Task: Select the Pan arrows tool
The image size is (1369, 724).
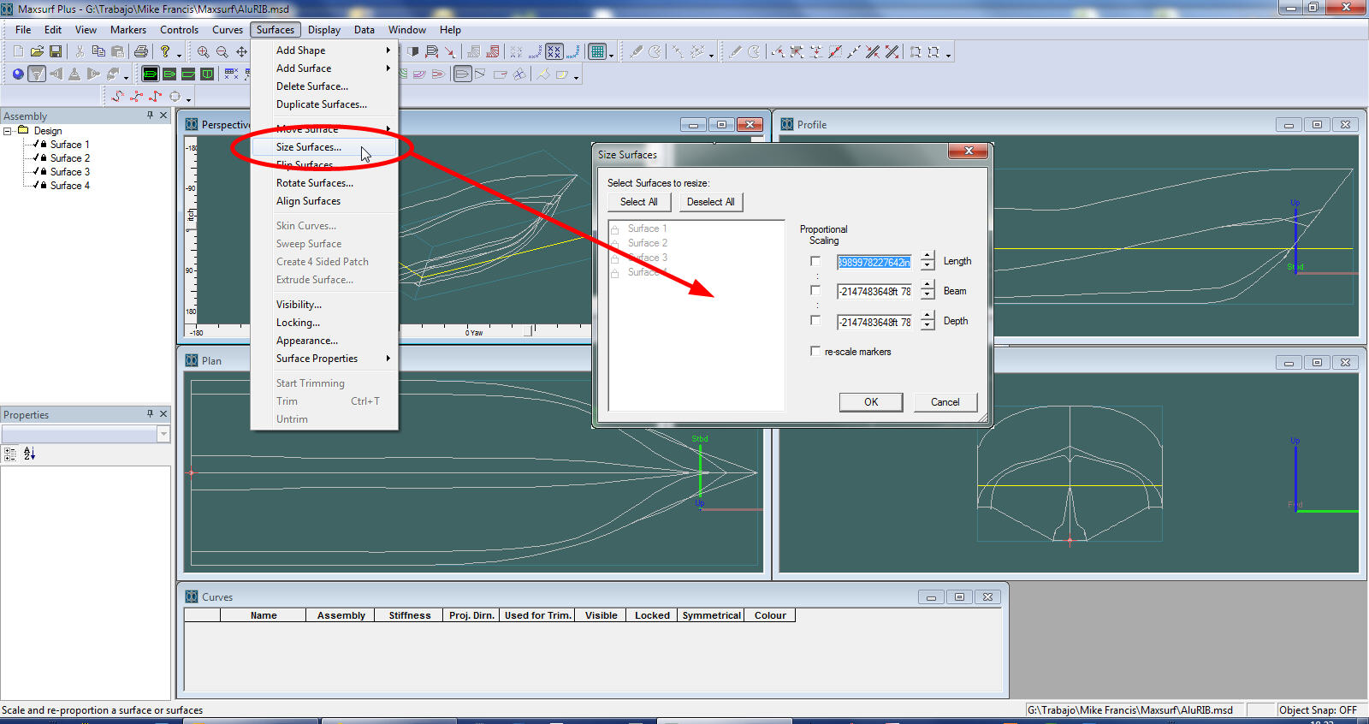Action: (241, 52)
